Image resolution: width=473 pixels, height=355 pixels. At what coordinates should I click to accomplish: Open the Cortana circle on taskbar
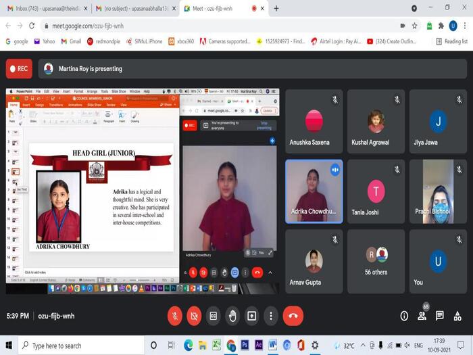(153, 345)
